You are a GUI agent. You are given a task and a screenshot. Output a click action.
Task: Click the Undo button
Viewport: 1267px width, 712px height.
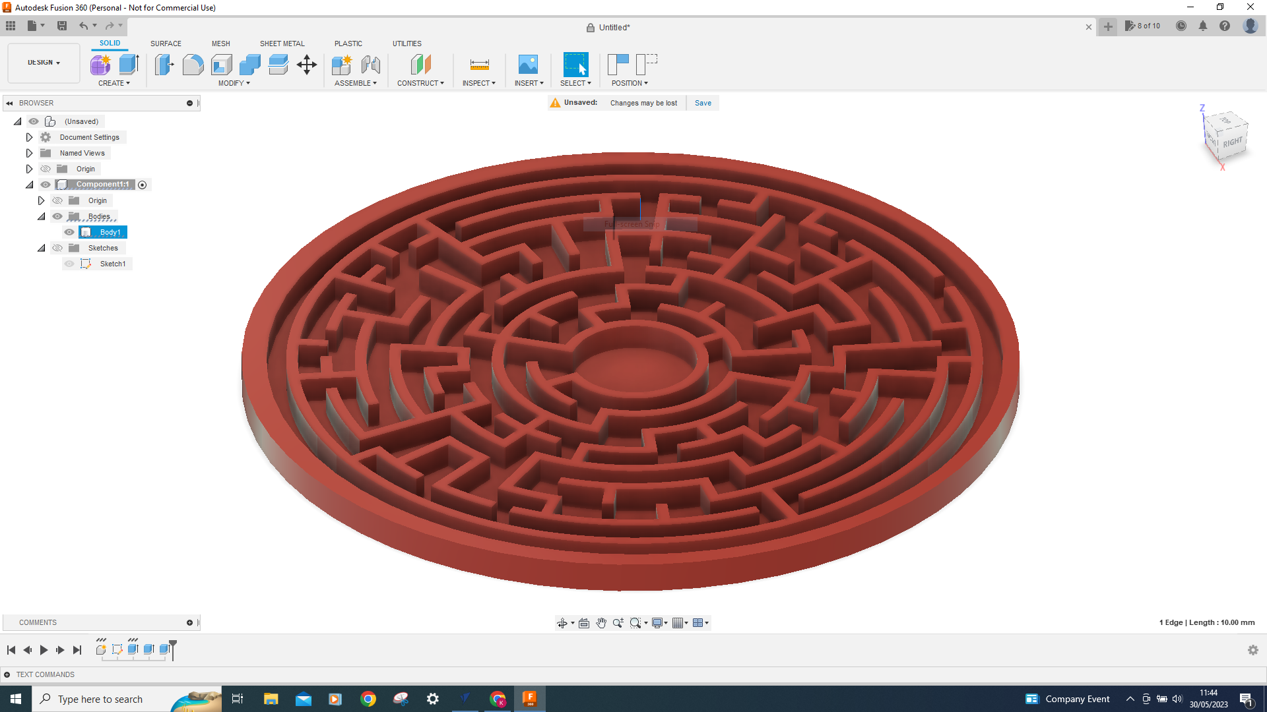click(x=83, y=26)
